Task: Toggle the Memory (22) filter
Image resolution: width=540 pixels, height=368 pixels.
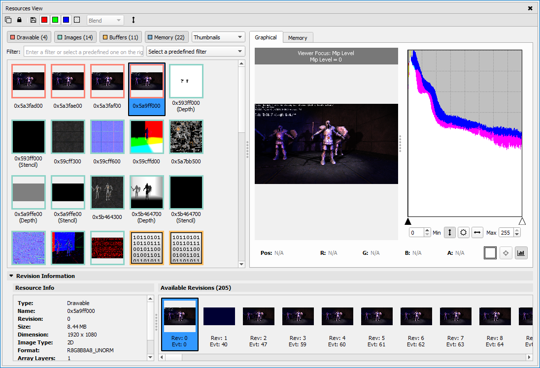Action: (x=167, y=37)
